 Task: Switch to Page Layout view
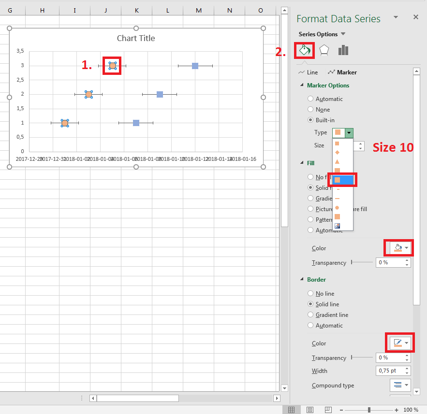(x=310, y=410)
